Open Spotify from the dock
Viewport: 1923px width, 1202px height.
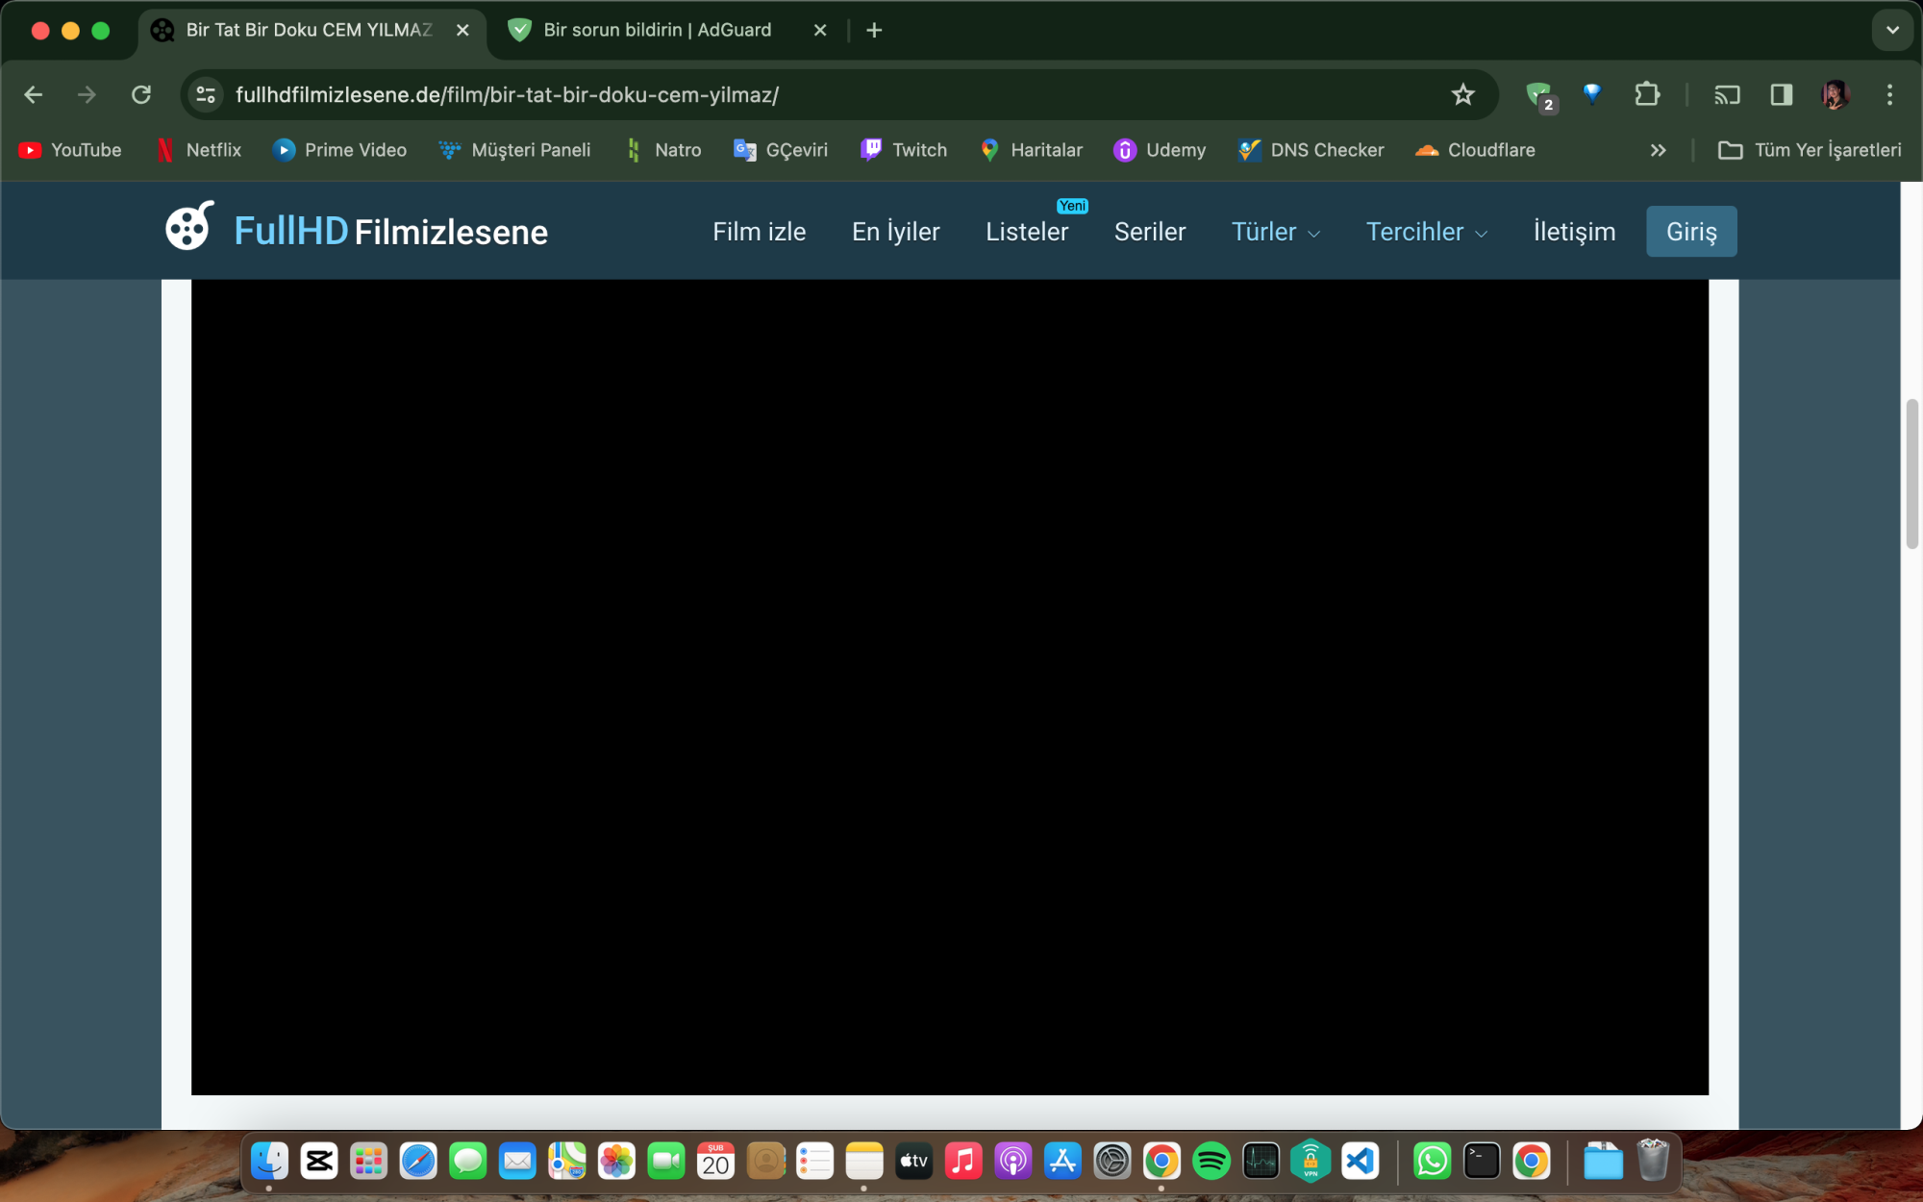pos(1211,1162)
